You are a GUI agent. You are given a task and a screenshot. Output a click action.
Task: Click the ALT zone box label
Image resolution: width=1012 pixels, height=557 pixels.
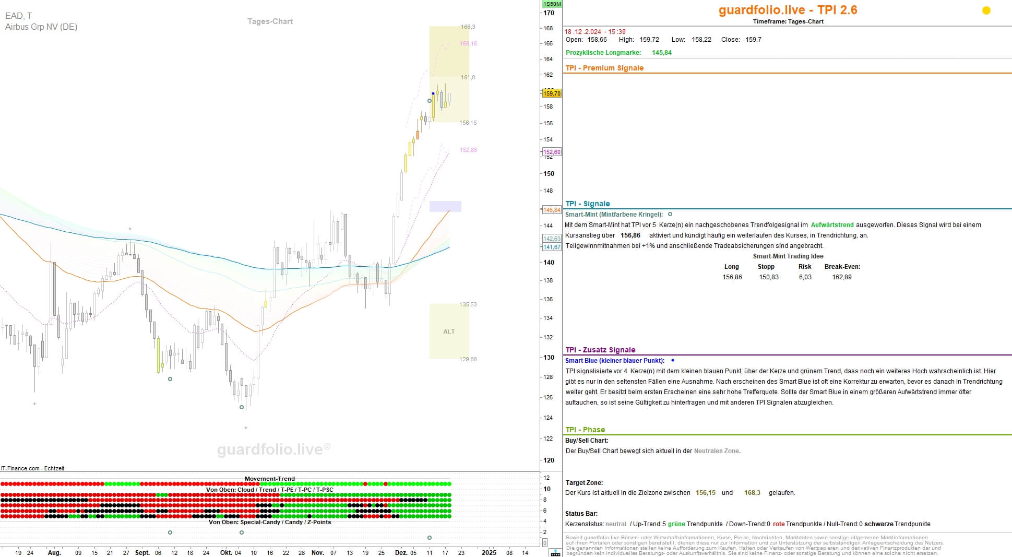[x=449, y=331]
